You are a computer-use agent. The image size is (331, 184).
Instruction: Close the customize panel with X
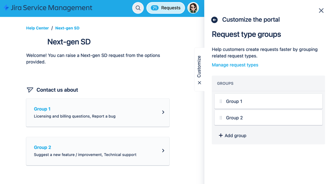click(x=321, y=11)
